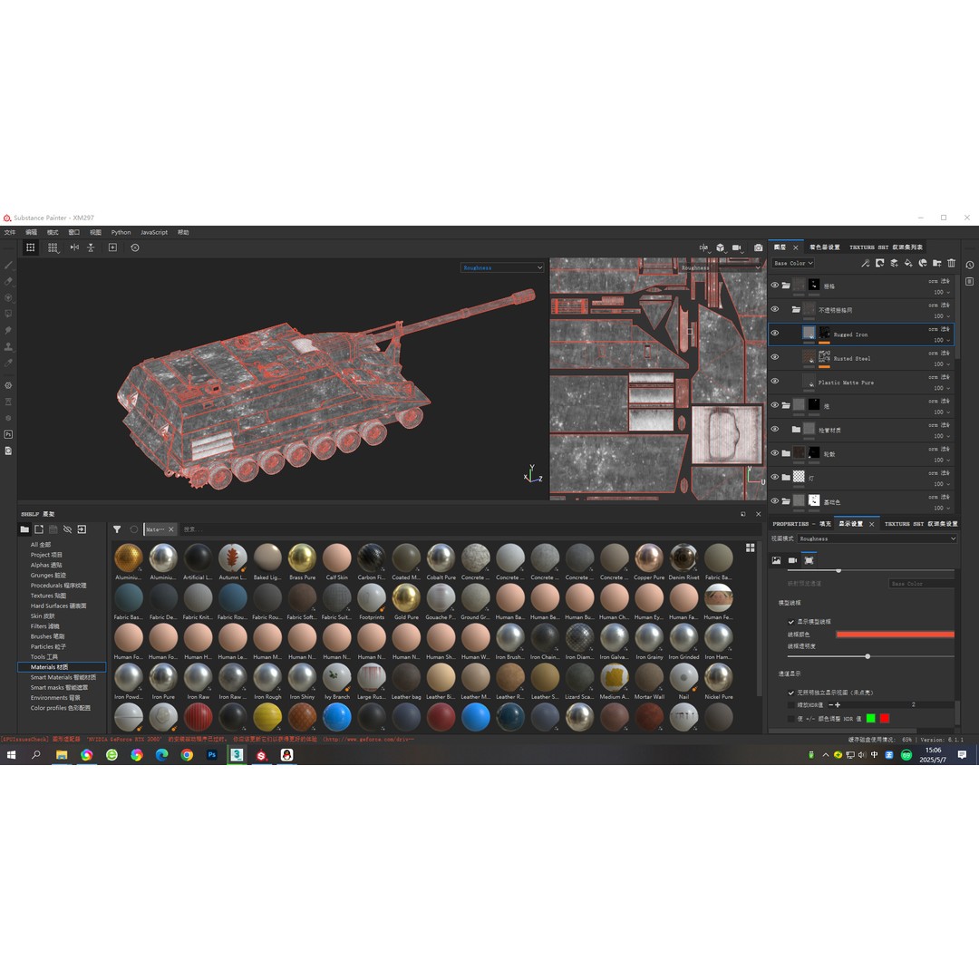
Task: Add a folder using the folder-plus icon
Action: point(937,264)
